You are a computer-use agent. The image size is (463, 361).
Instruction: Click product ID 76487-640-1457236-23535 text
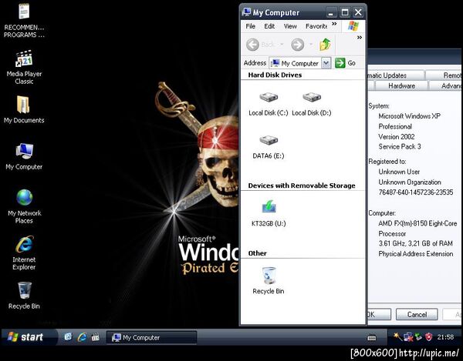[x=415, y=192]
